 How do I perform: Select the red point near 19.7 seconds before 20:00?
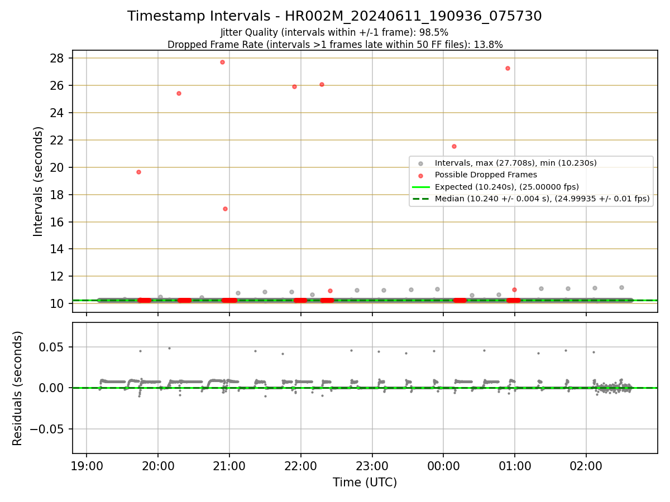[138, 172]
